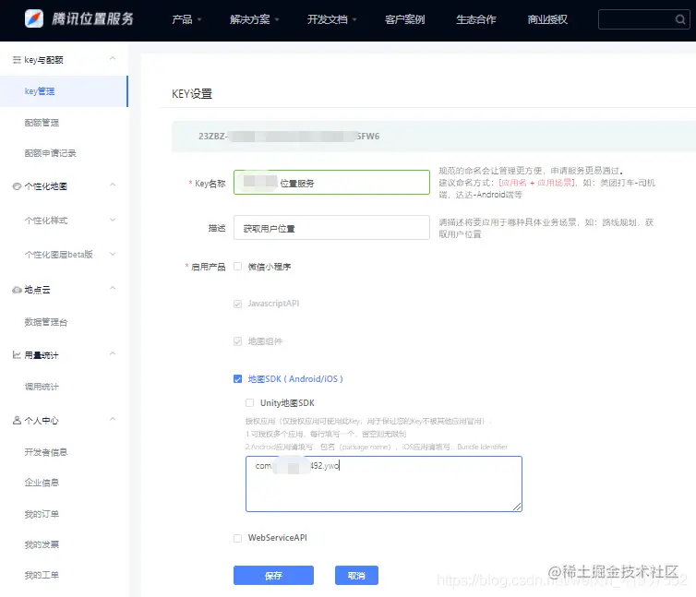Collapse the 个人中心 sidebar section
The height and width of the screenshot is (597, 696).
(113, 419)
